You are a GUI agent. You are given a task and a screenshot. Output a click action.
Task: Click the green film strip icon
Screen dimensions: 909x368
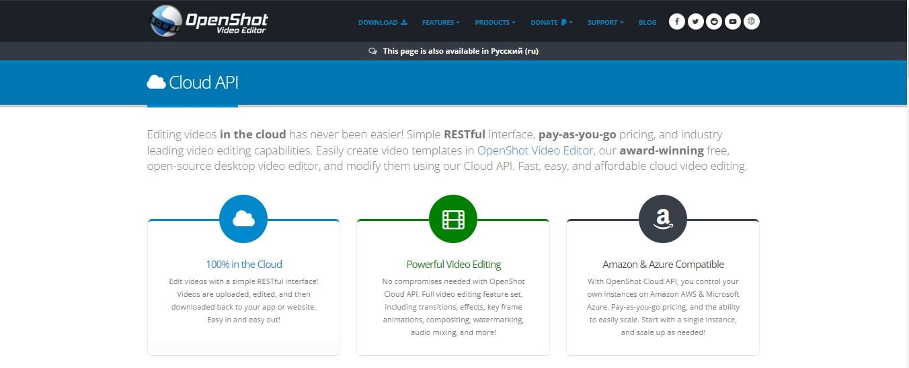point(453,219)
